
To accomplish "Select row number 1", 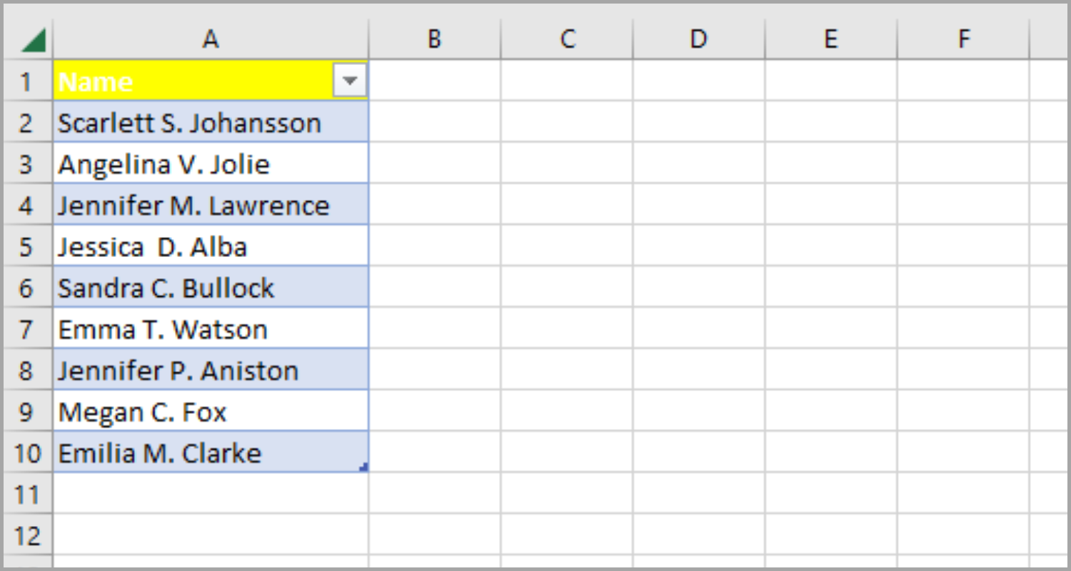I will click(27, 81).
